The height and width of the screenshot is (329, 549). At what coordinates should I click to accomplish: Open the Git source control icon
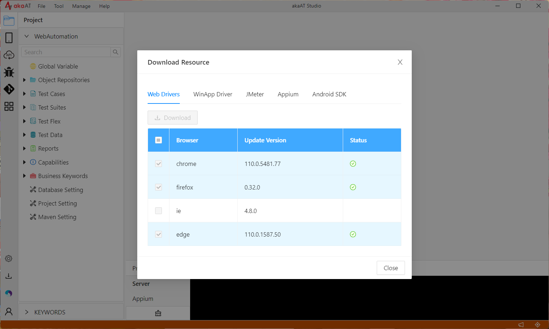[9, 89]
